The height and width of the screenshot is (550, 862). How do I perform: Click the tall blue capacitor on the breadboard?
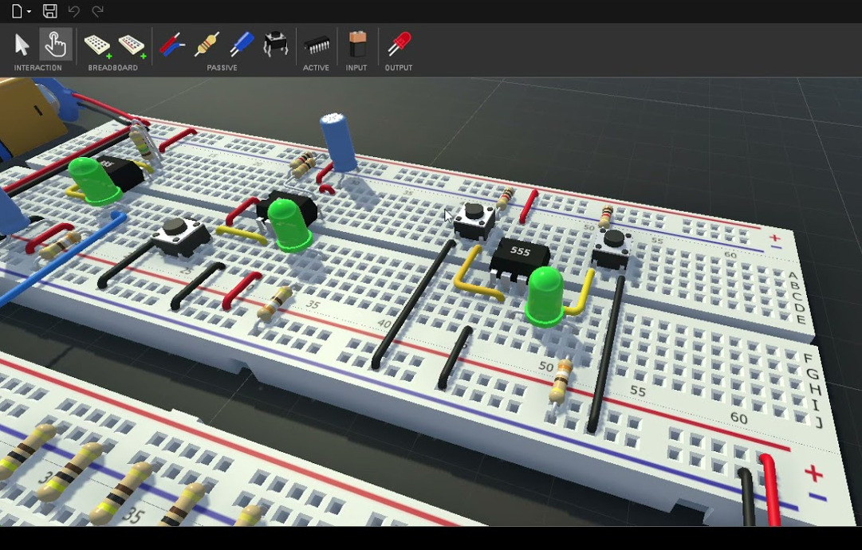tap(338, 142)
